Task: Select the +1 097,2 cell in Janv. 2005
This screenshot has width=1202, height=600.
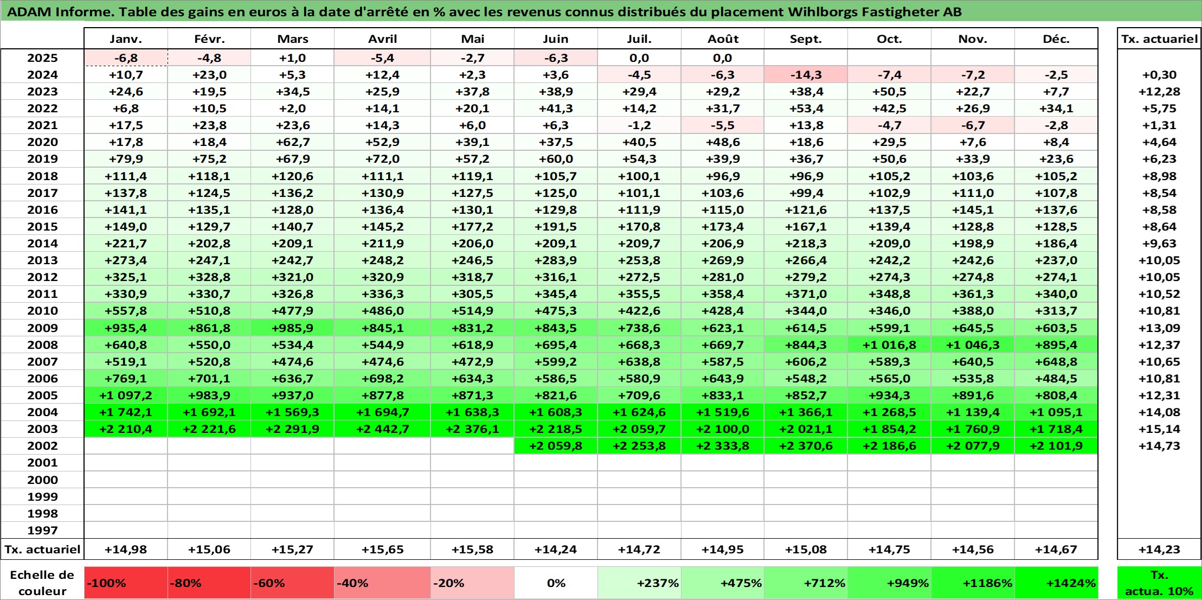Action: coord(126,395)
